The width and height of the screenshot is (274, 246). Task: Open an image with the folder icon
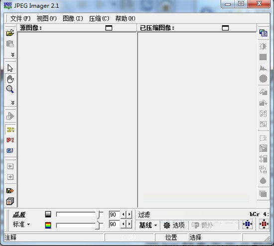click(x=10, y=33)
